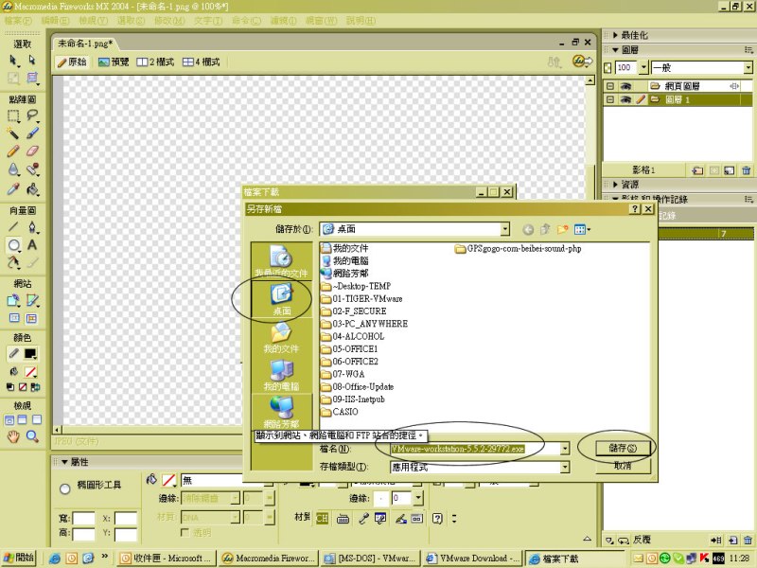
Task: Open the view menu button in save dialog
Action: tap(582, 229)
